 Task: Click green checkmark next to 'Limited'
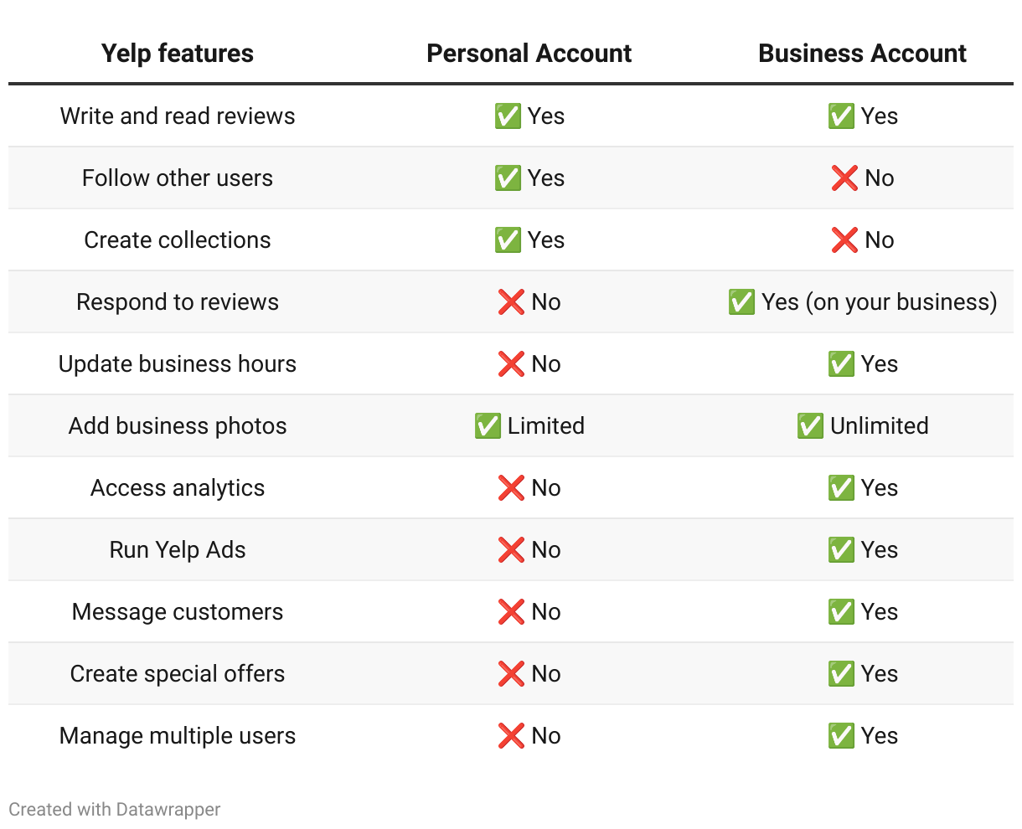(488, 425)
